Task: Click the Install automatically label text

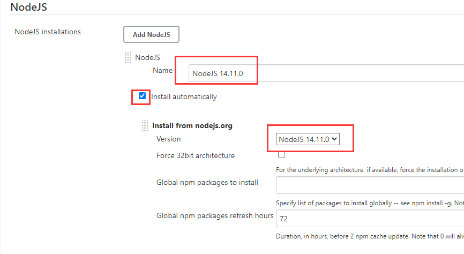Action: pyautogui.click(x=184, y=96)
